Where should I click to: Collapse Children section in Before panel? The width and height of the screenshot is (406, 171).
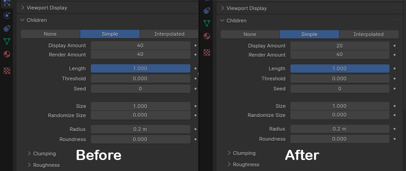coord(23,20)
